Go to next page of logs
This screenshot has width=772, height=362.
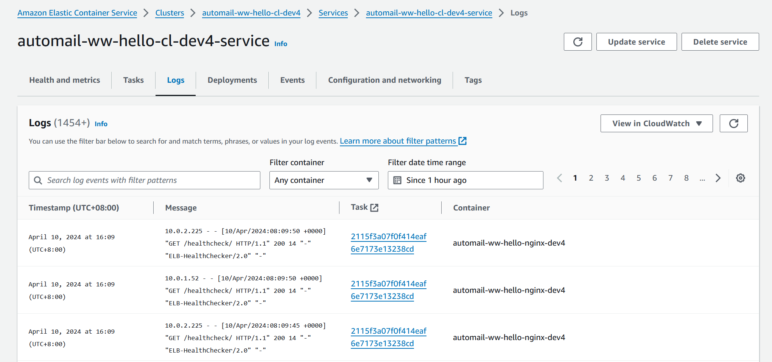(718, 178)
